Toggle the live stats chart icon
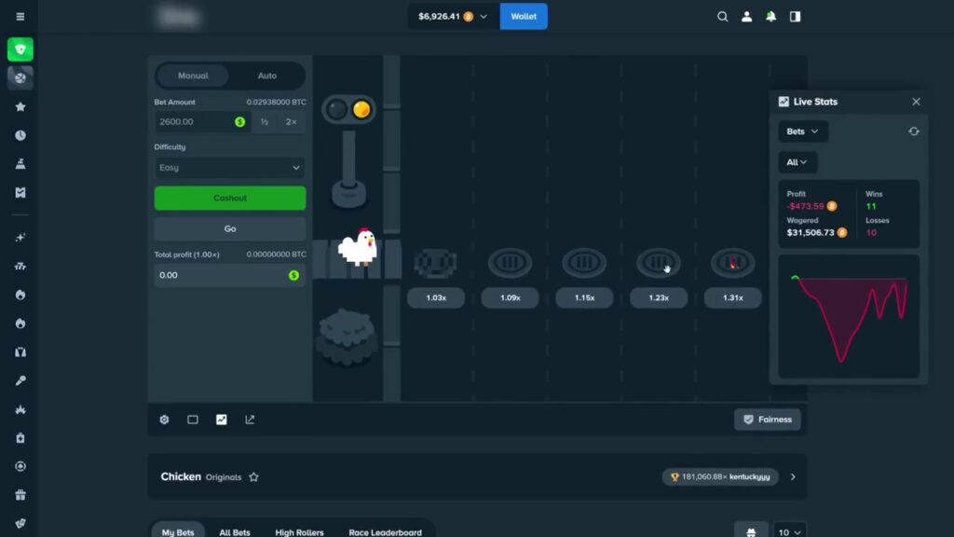Screen dimensions: 954x537 pos(222,420)
